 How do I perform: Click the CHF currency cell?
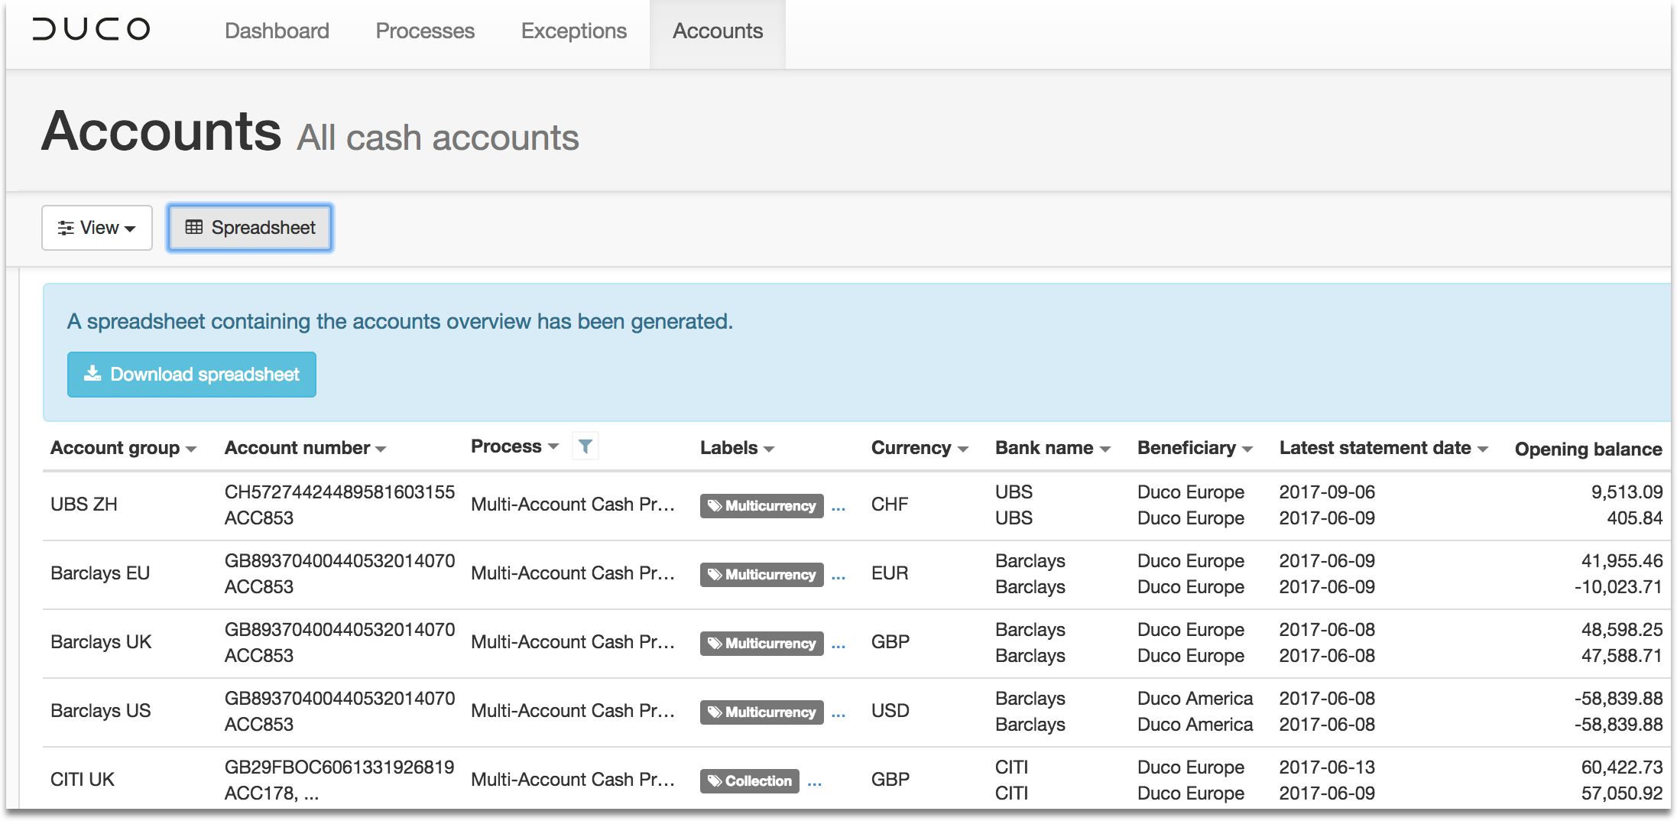click(890, 505)
